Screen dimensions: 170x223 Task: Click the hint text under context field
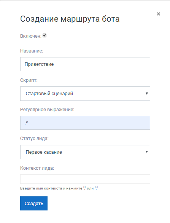59,188
